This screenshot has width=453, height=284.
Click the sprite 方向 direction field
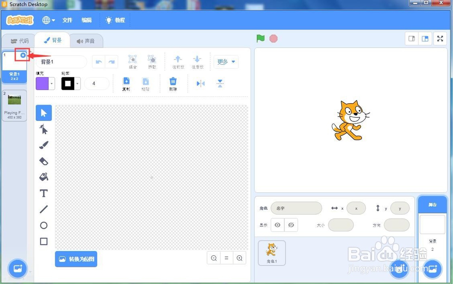[x=397, y=225]
